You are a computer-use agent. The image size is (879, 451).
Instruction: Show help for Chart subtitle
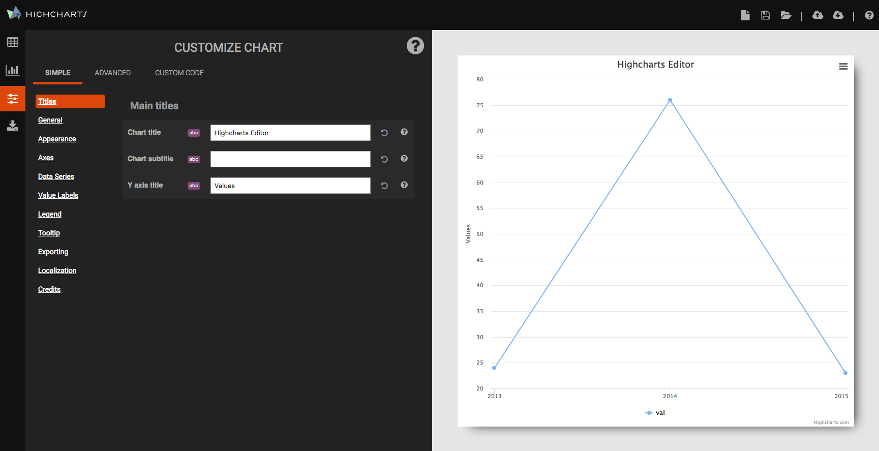404,159
